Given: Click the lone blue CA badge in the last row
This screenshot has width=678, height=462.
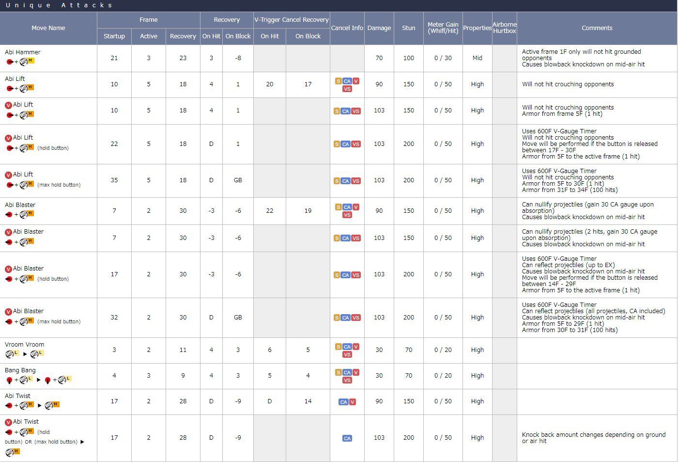Looking at the screenshot, I should tap(347, 438).
